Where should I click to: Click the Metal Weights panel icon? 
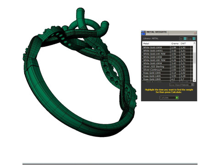pyautogui.click(x=143, y=33)
